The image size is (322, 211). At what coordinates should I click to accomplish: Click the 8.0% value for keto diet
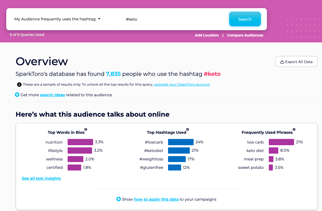(285, 150)
